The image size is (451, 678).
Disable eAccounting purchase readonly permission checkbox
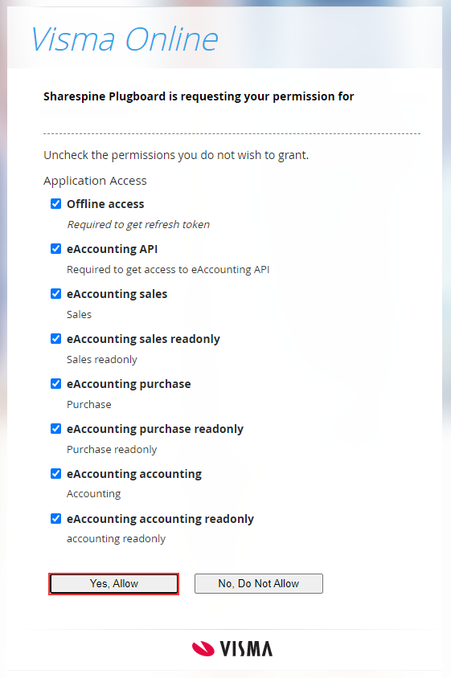pos(55,428)
